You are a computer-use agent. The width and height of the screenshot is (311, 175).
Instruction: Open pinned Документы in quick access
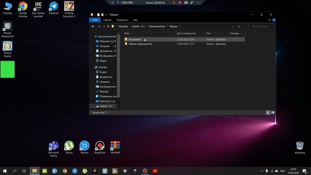click(x=105, y=51)
